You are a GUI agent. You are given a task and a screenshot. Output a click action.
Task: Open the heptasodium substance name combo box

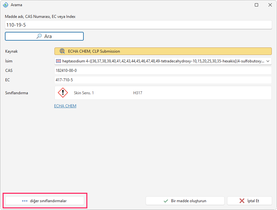(163, 61)
